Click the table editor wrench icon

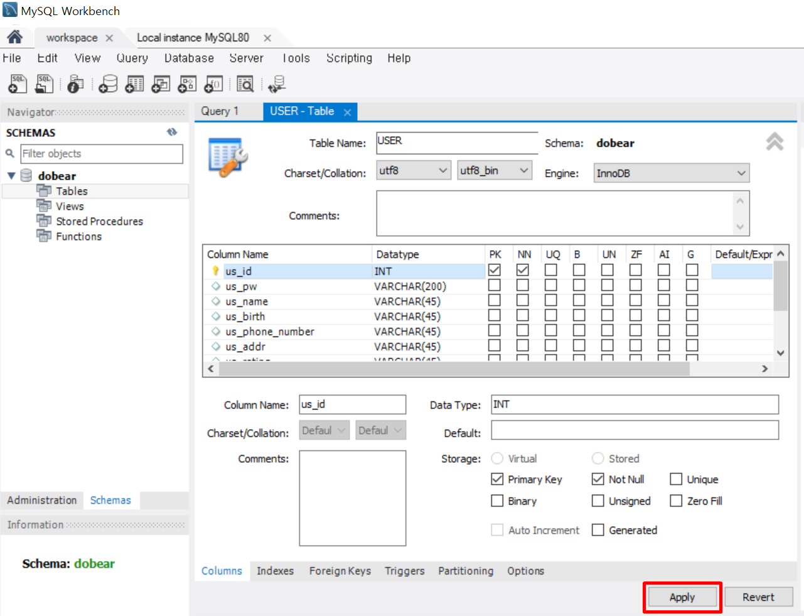[x=228, y=158]
